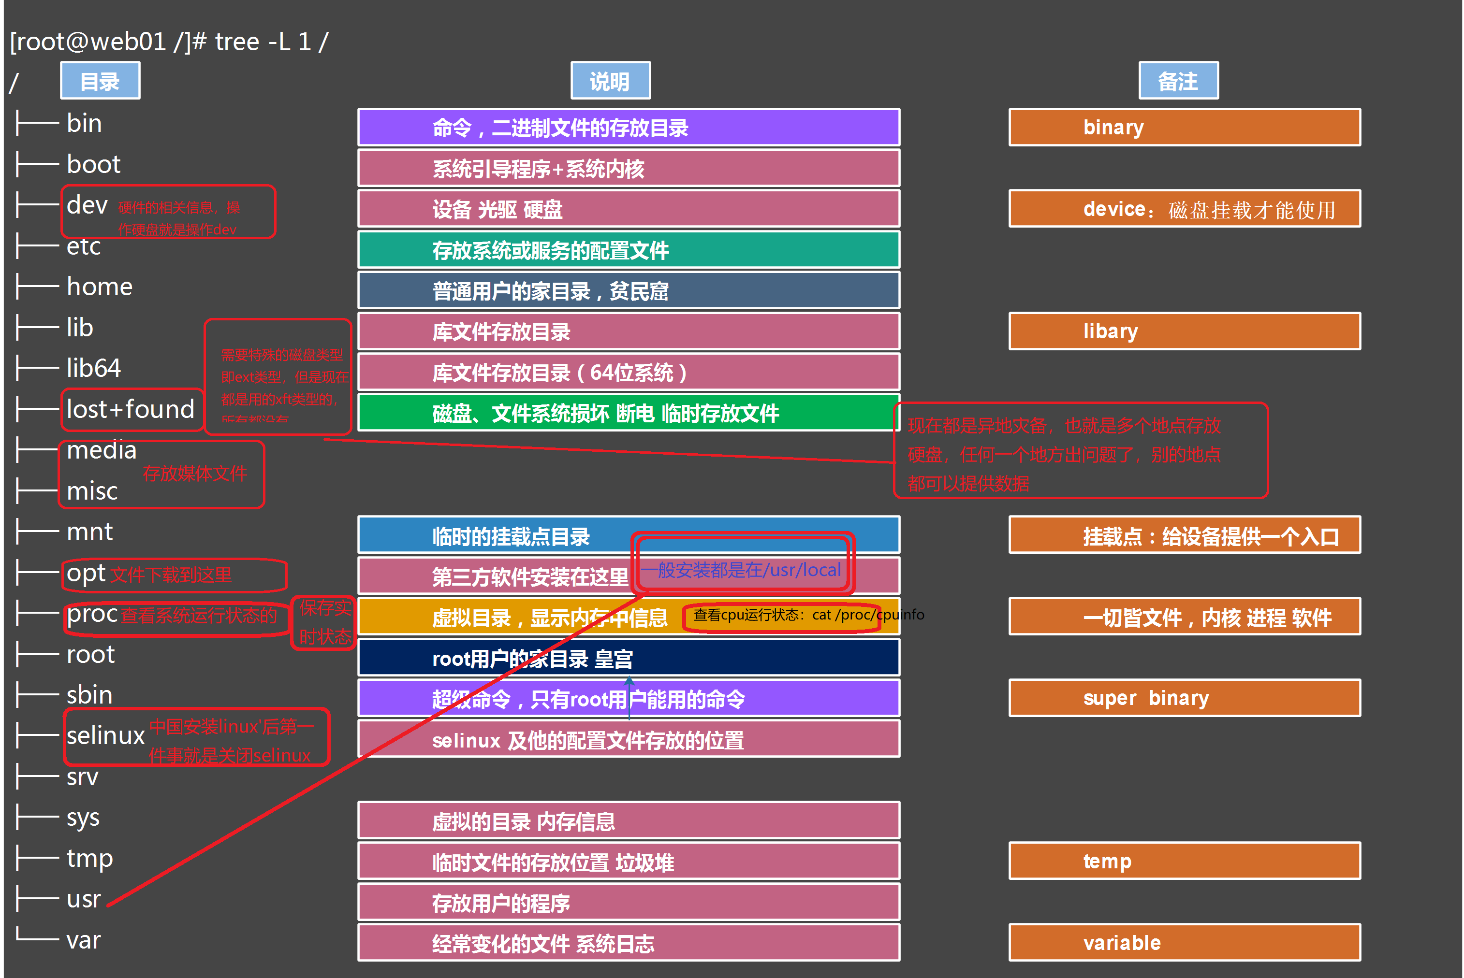Click the orange 'variable' note box
The width and height of the screenshot is (1464, 978).
[x=1185, y=943]
